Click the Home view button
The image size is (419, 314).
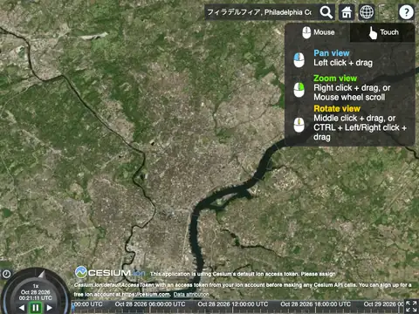click(x=347, y=12)
